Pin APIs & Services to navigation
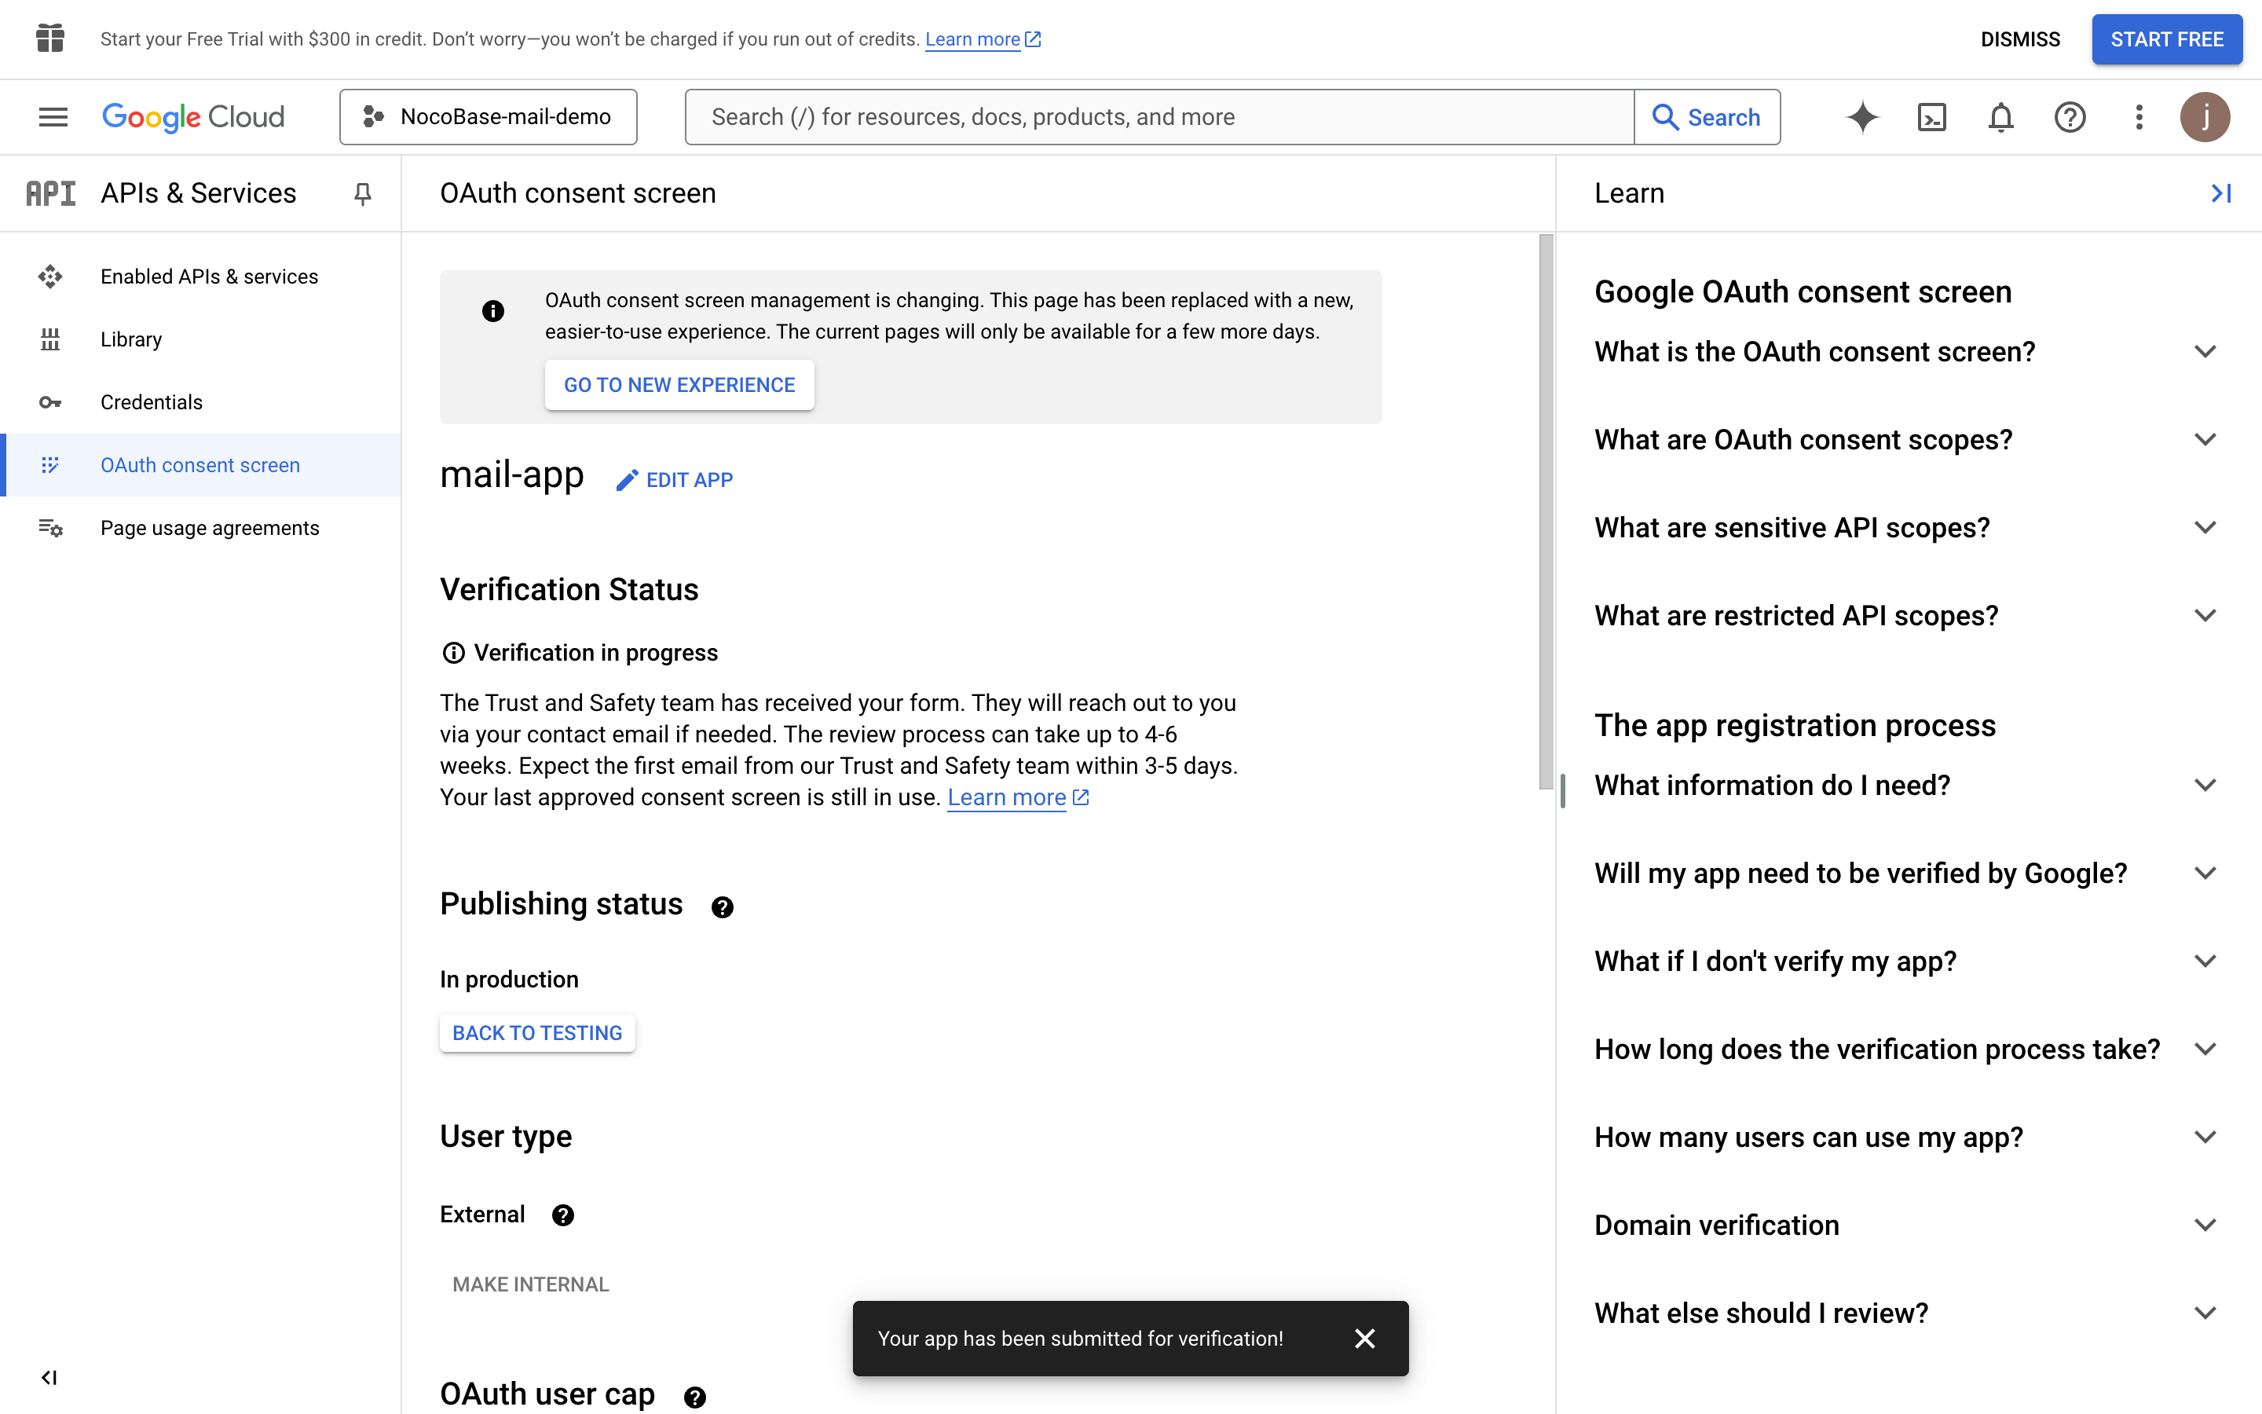The width and height of the screenshot is (2262, 1414). (363, 193)
